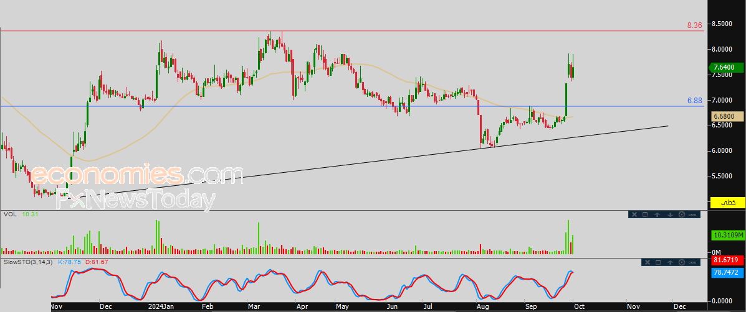The image size is (746, 312).
Task: Move the VOL pane up
Action: (x=657, y=214)
